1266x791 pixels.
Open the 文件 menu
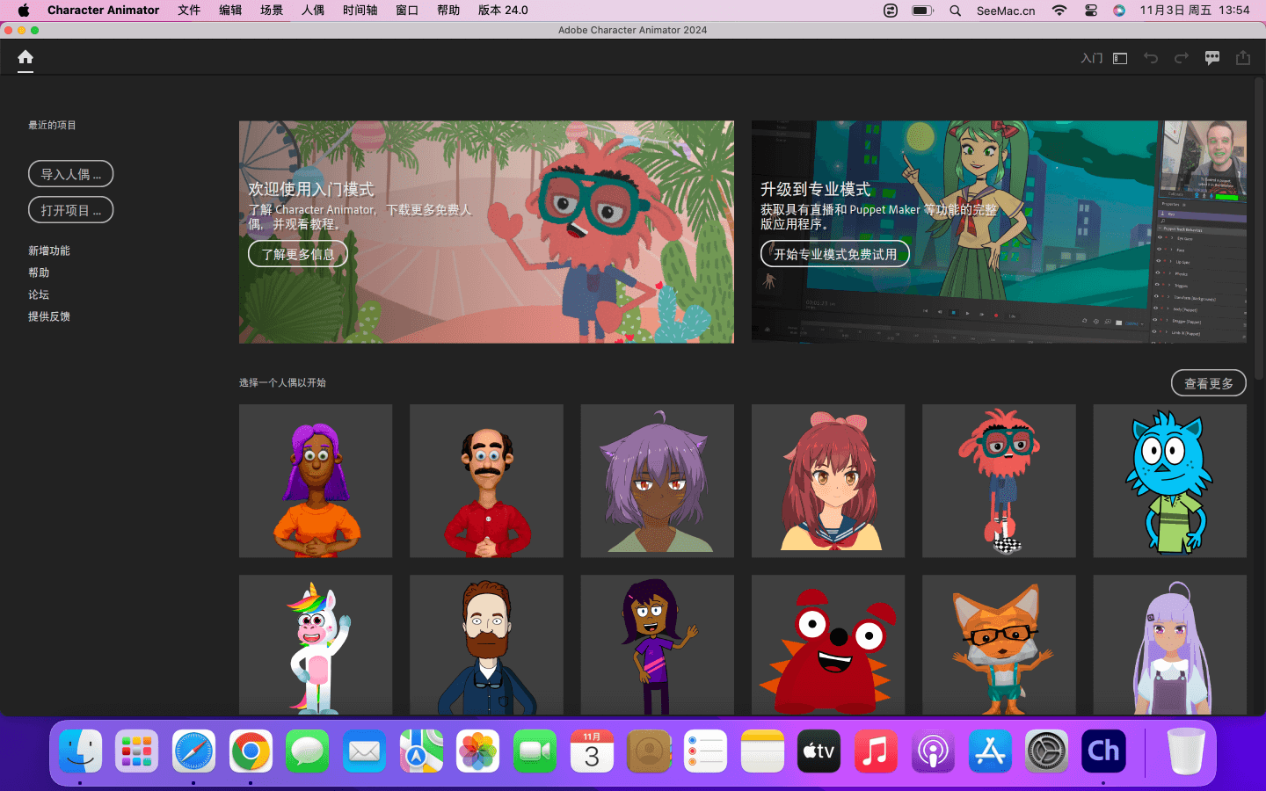click(189, 11)
